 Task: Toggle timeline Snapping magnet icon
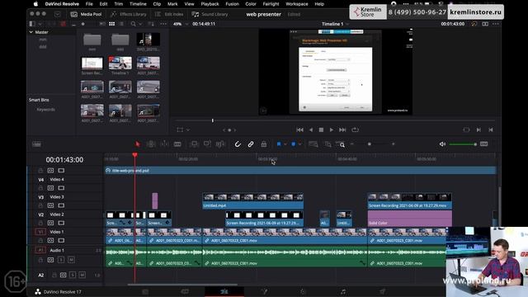pyautogui.click(x=238, y=144)
